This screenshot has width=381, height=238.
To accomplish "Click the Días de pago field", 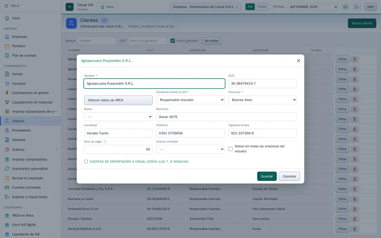I will click(118, 150).
